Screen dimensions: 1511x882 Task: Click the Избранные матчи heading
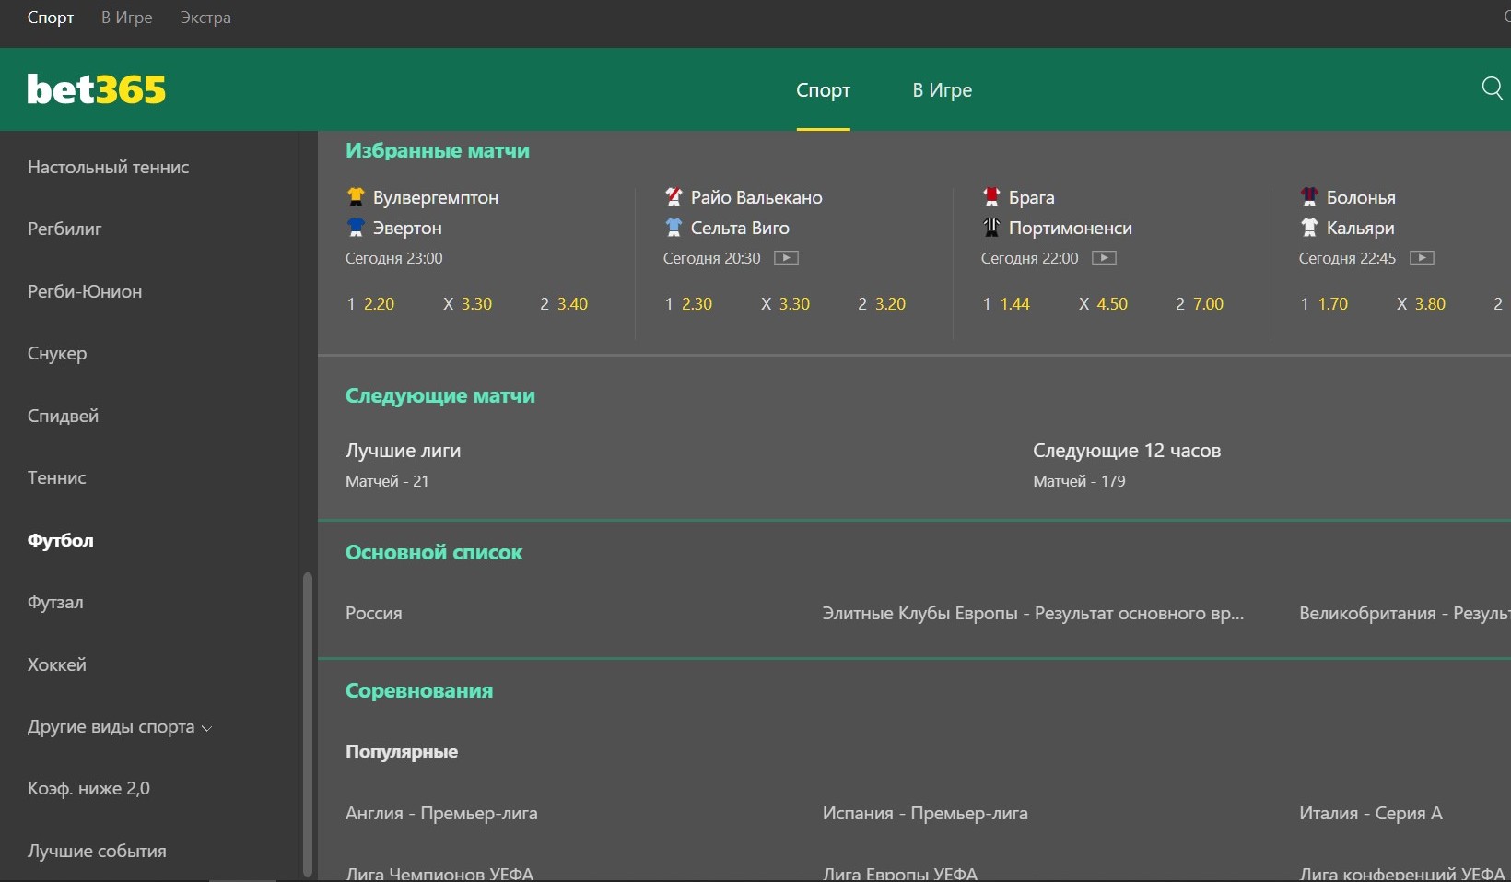(x=438, y=150)
